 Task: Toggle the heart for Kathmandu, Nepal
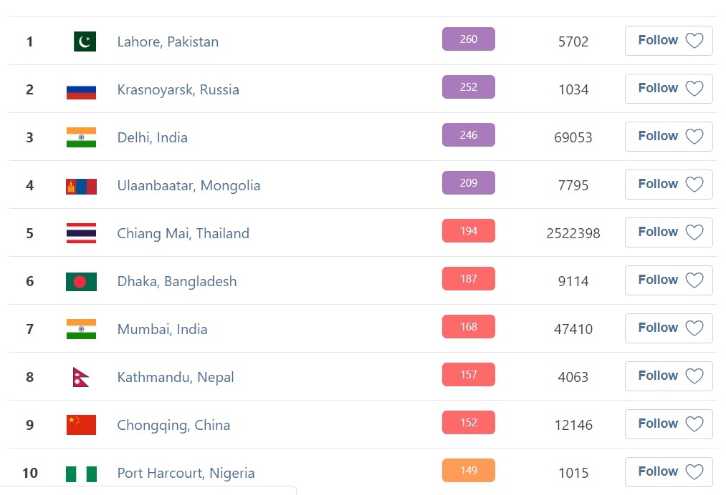694,376
